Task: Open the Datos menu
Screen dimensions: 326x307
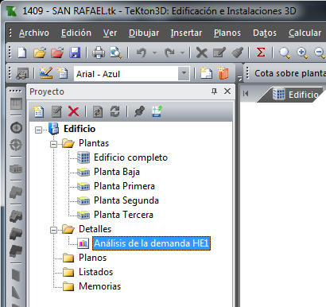Action: click(x=265, y=33)
